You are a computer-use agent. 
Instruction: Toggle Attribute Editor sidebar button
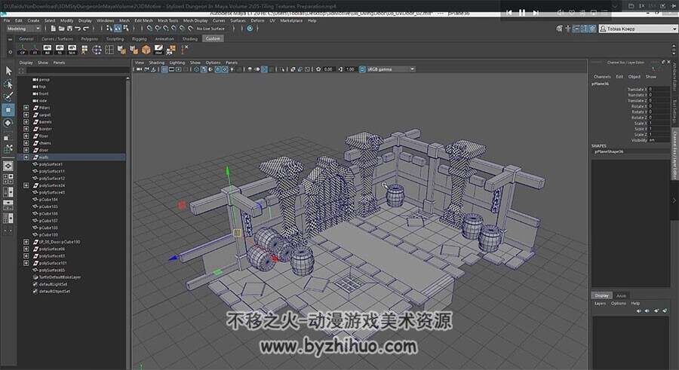674,78
